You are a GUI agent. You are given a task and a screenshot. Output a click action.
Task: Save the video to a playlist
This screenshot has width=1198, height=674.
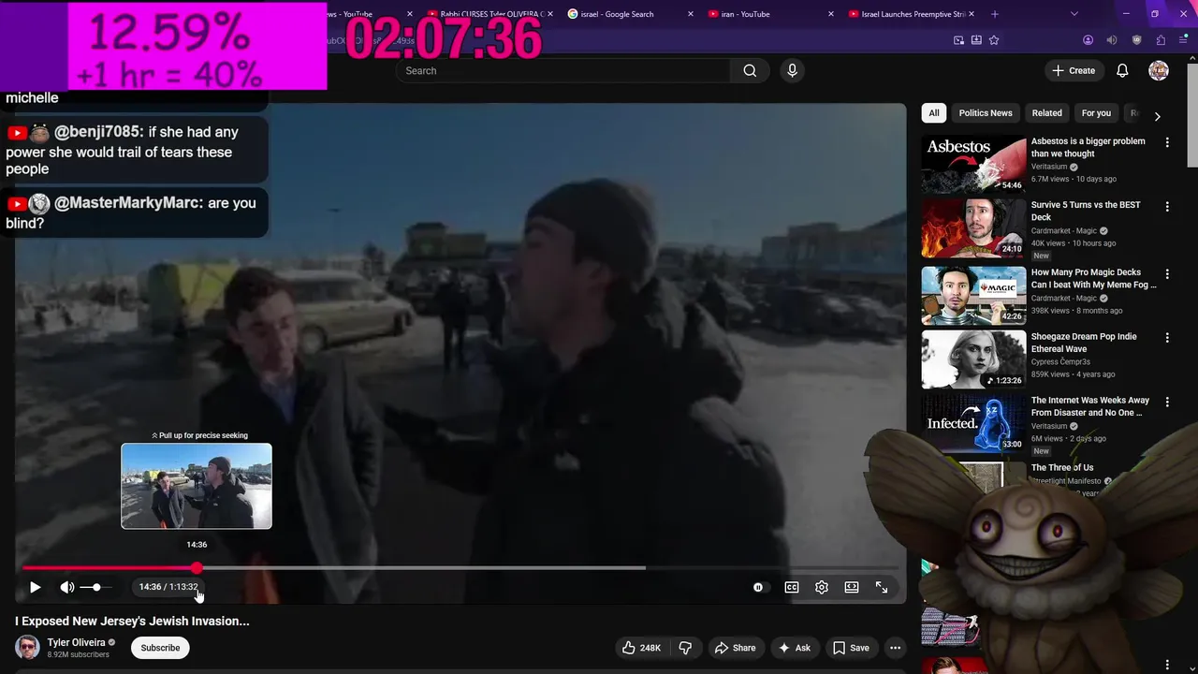coord(851,648)
